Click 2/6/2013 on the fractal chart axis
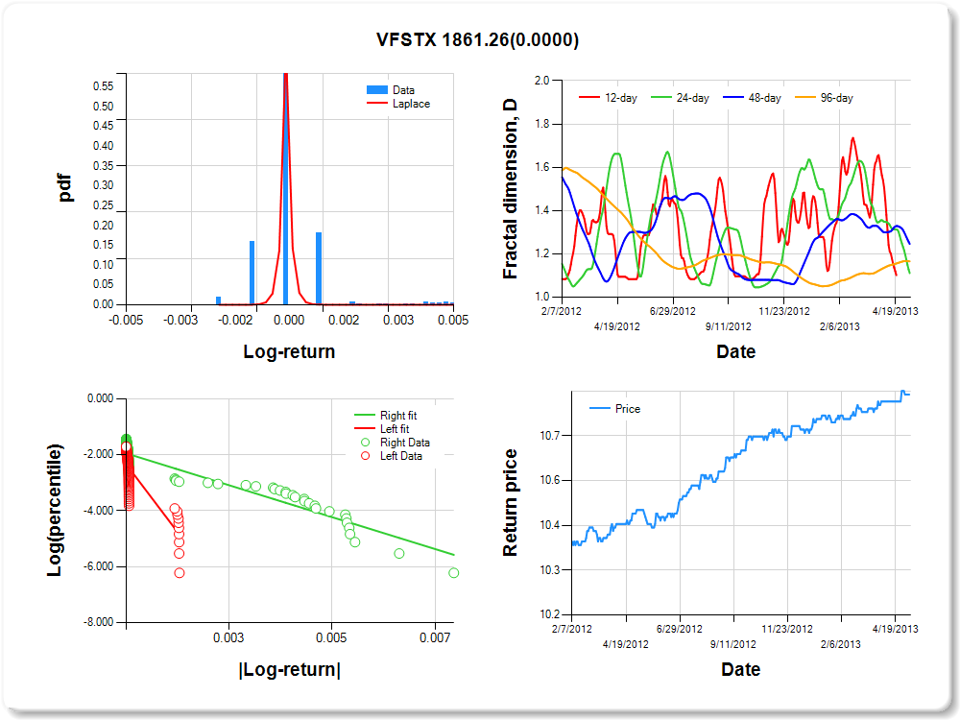 [x=839, y=326]
